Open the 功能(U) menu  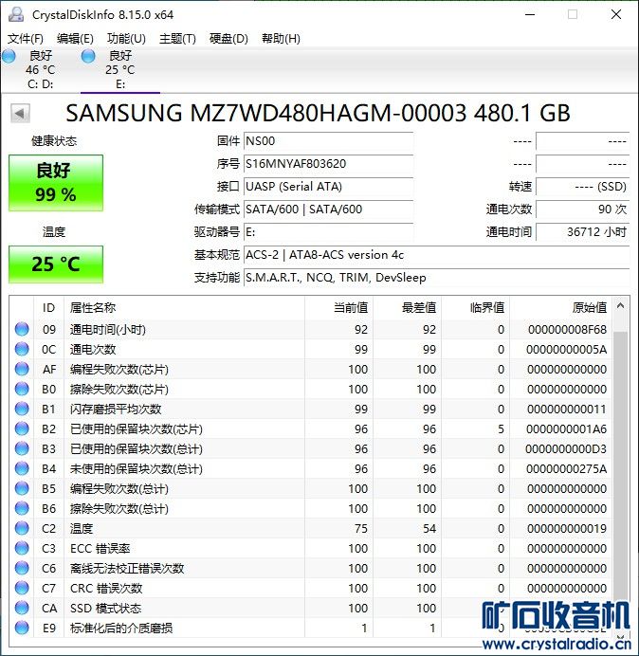tap(126, 39)
